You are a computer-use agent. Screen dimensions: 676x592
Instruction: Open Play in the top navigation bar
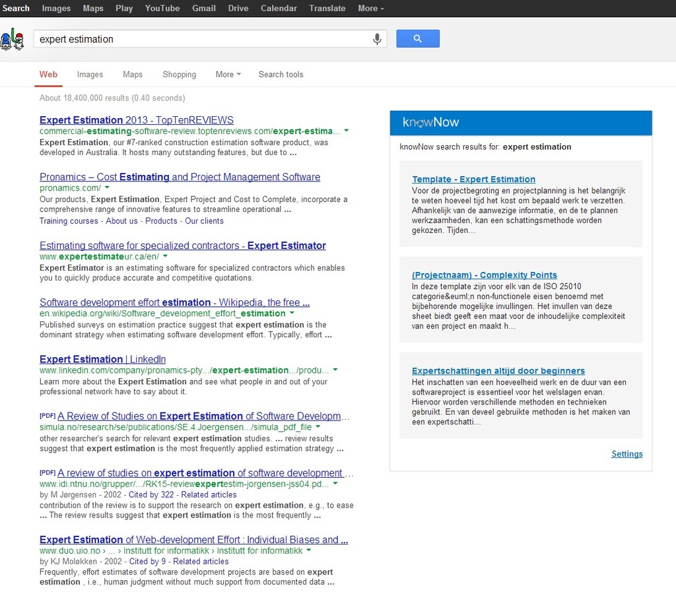(124, 8)
